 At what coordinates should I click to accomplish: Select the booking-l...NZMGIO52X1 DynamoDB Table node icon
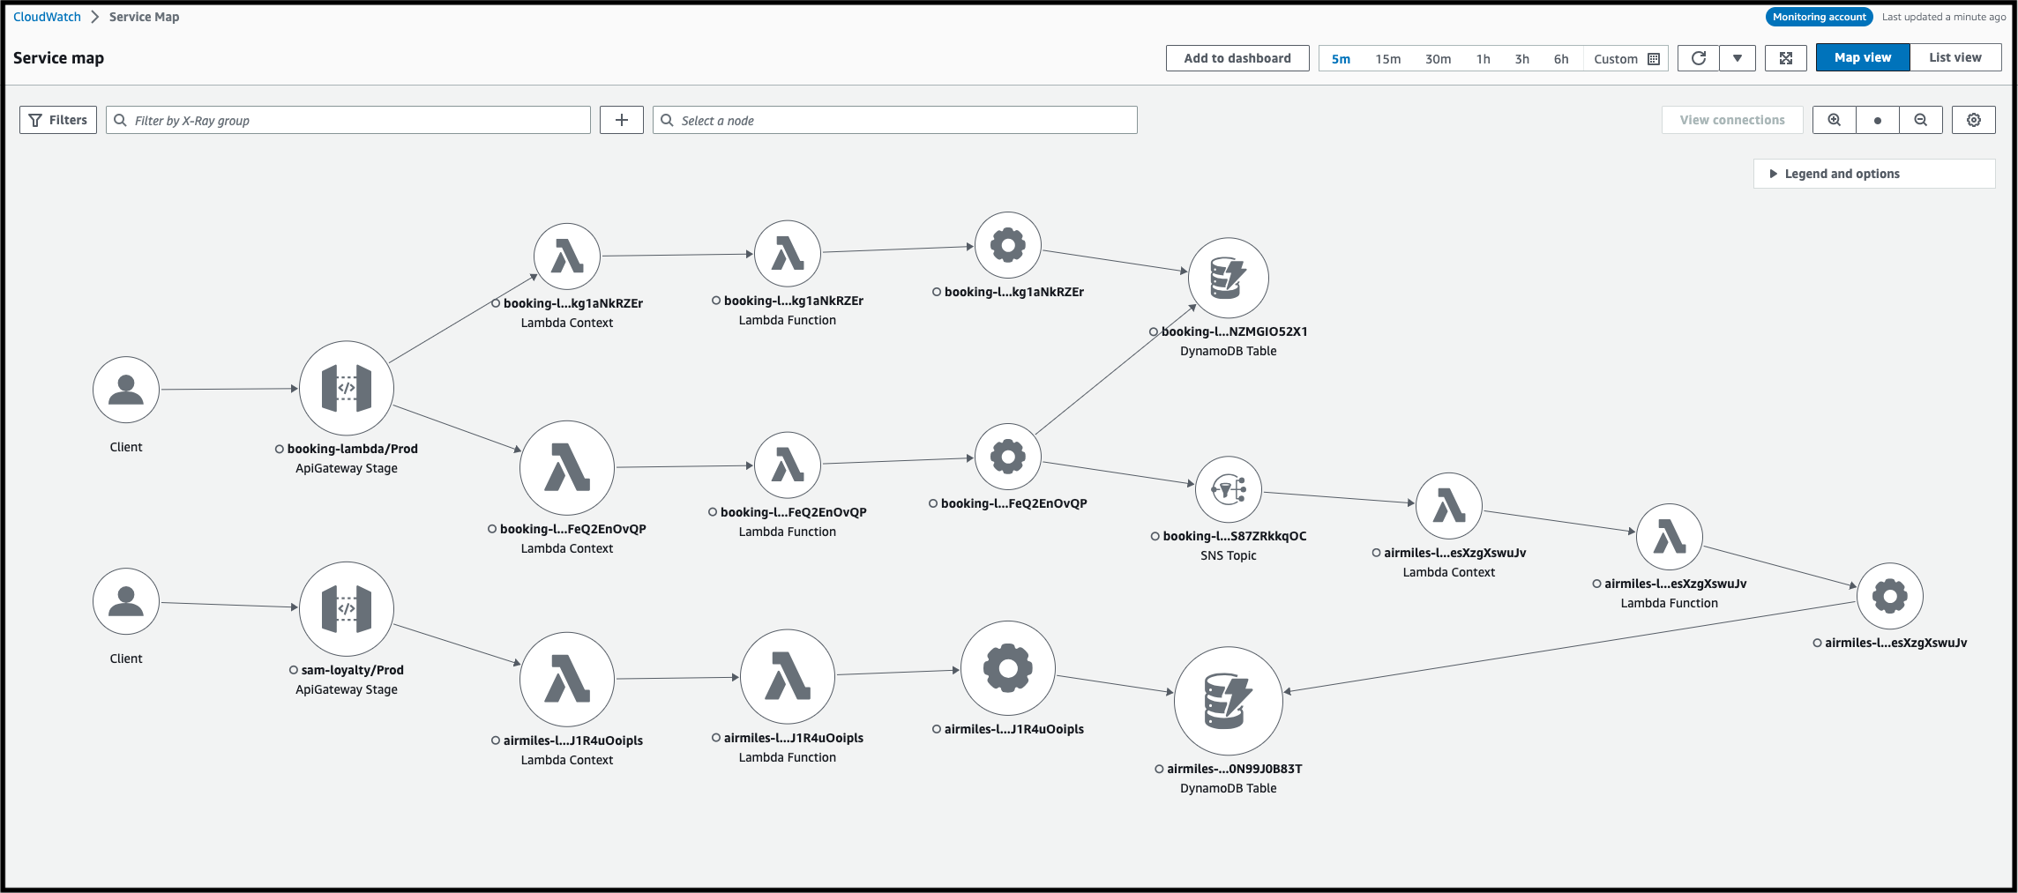(x=1229, y=279)
